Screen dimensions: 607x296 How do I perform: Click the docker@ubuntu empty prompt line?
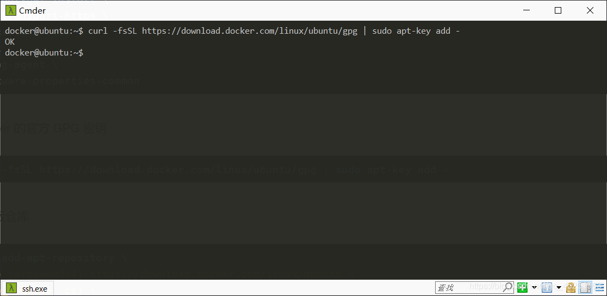[x=44, y=52]
